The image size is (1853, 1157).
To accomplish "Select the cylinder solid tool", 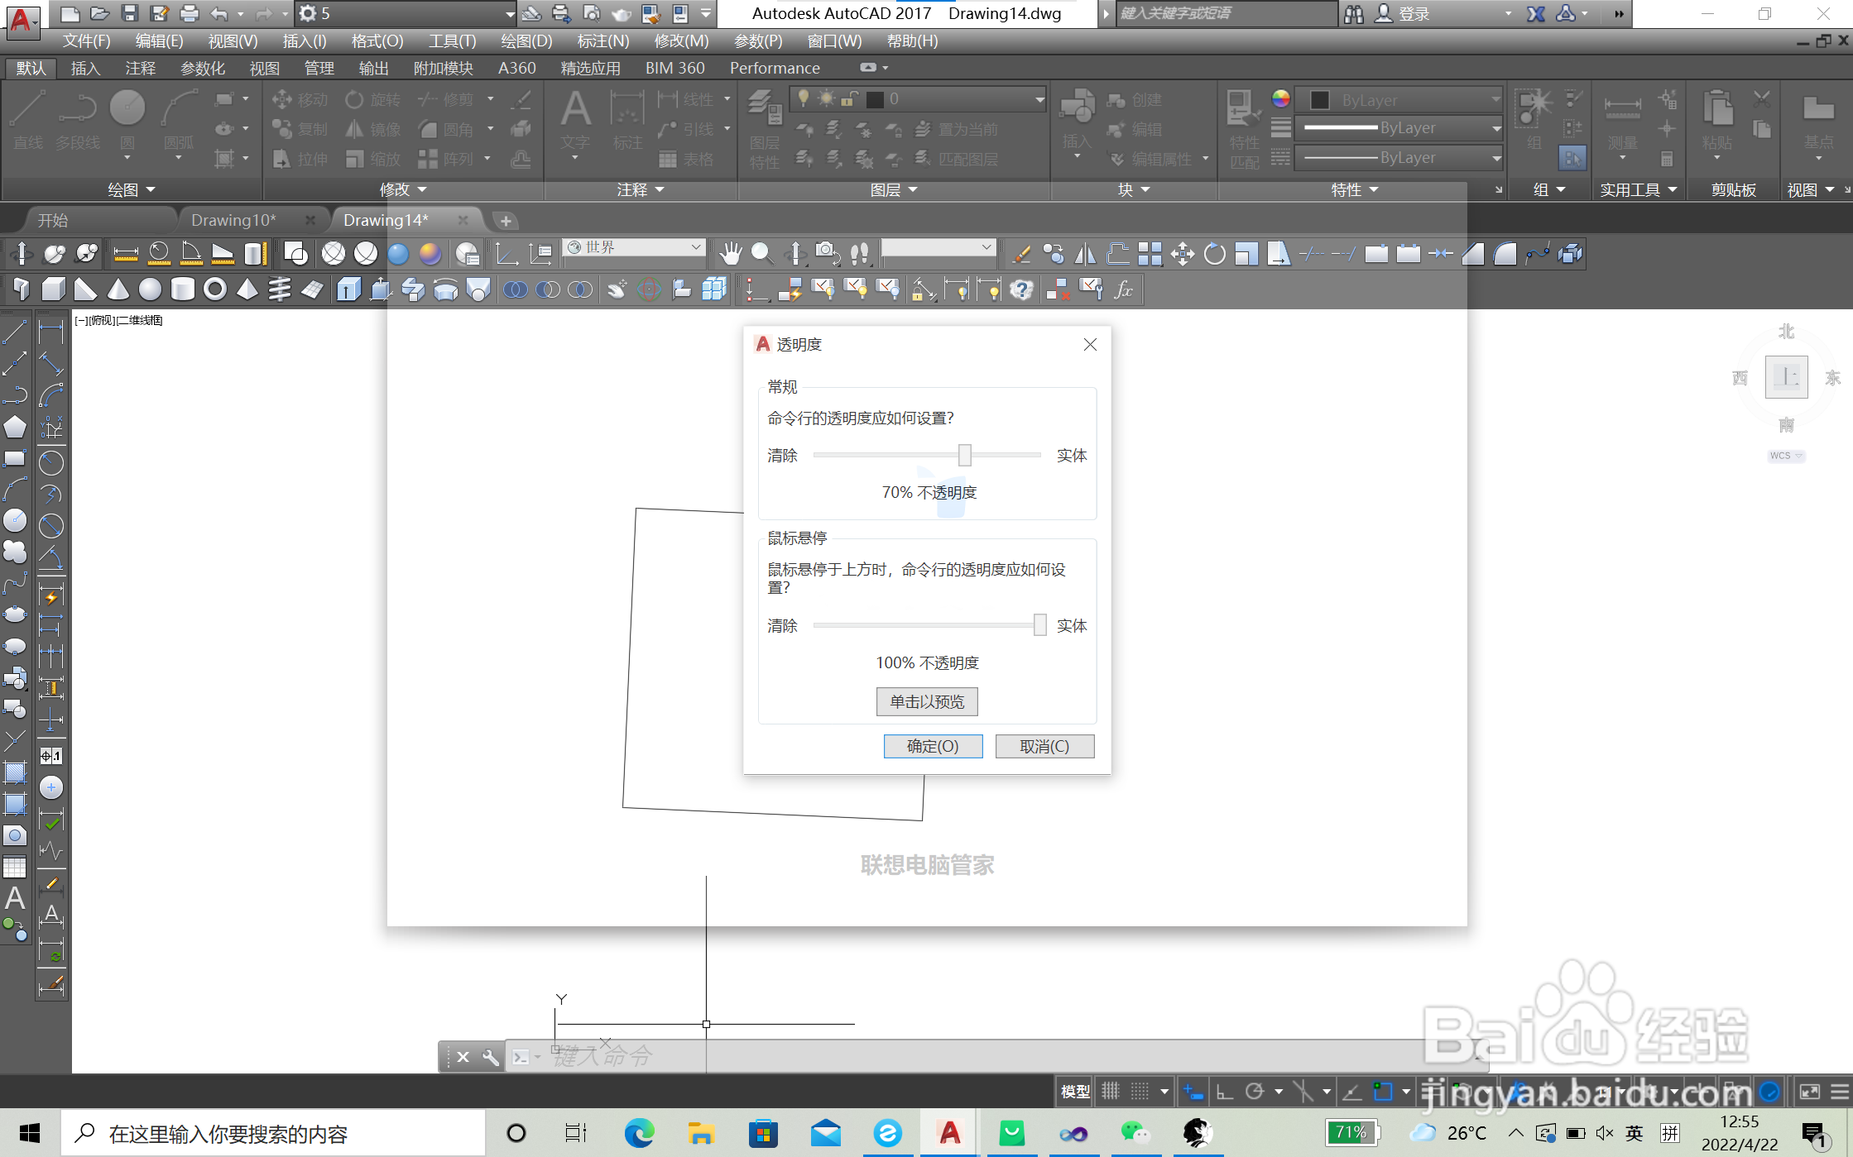I will pyautogui.click(x=182, y=289).
